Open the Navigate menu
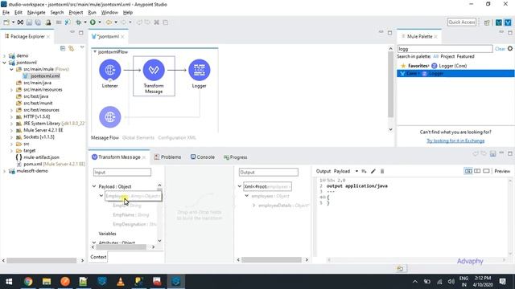Screen dimensions: 515x289 [36, 13]
